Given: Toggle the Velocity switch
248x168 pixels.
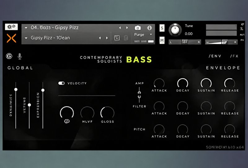Looking at the screenshot, I should [x=61, y=83].
